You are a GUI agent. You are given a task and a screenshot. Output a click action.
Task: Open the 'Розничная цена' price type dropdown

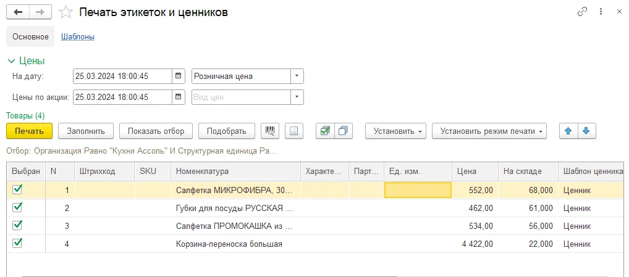(x=297, y=76)
